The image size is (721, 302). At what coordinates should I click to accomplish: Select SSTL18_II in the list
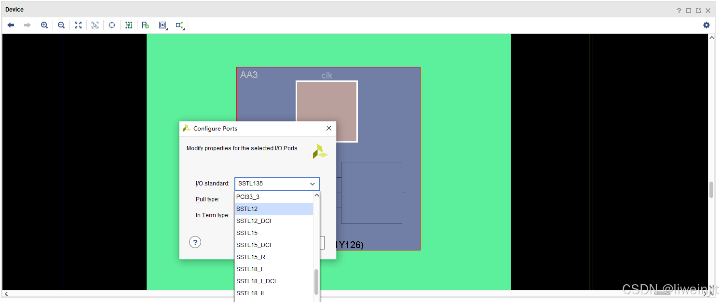(274, 293)
